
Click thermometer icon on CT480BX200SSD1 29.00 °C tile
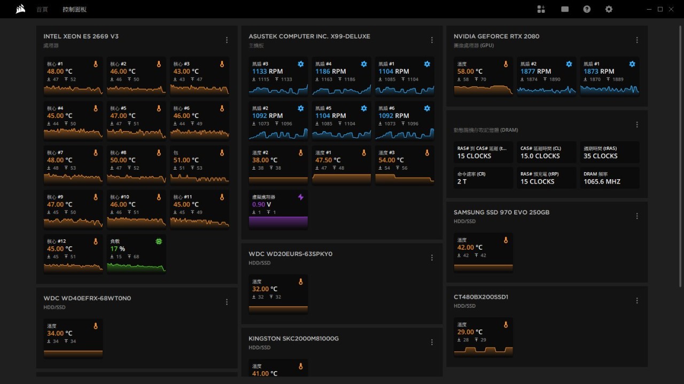click(506, 324)
